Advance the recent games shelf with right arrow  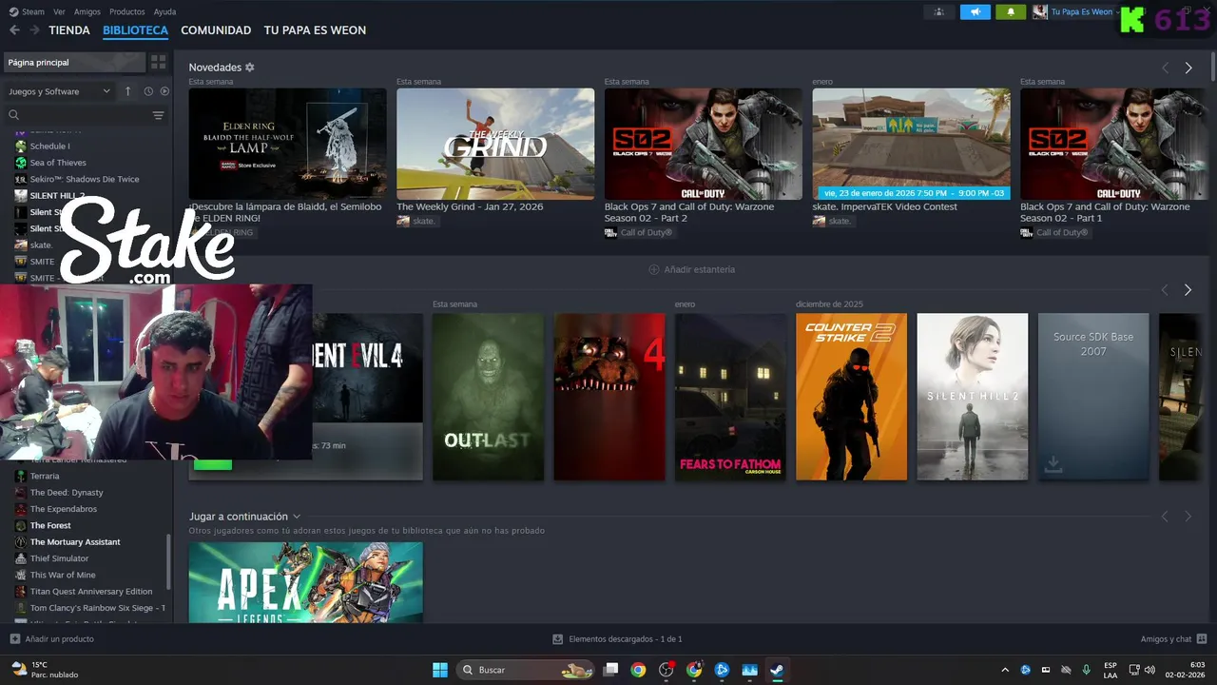pos(1188,290)
